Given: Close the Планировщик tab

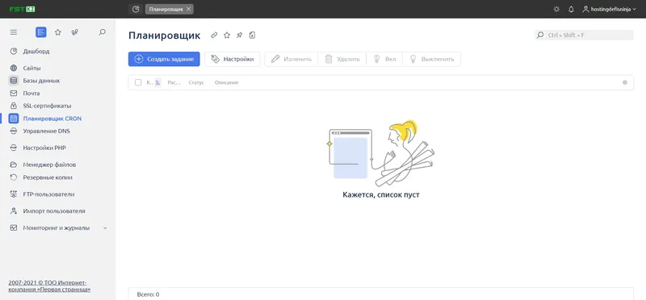Looking at the screenshot, I should click(188, 9).
